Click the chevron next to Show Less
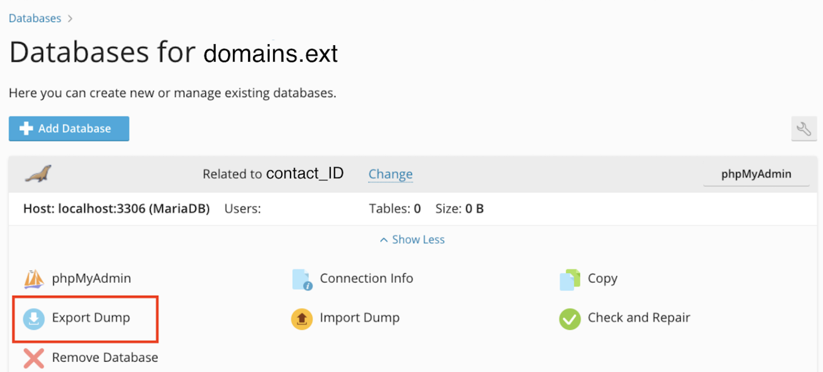 pyautogui.click(x=383, y=239)
